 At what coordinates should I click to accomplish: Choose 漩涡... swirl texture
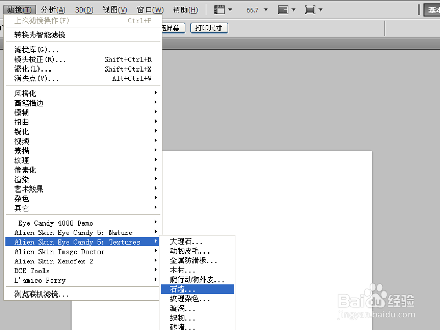197,308
